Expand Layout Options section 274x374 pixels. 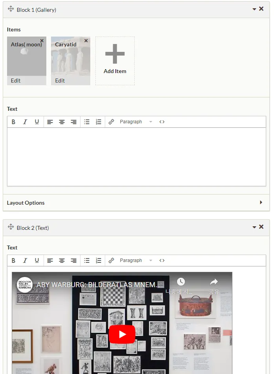tap(136, 202)
